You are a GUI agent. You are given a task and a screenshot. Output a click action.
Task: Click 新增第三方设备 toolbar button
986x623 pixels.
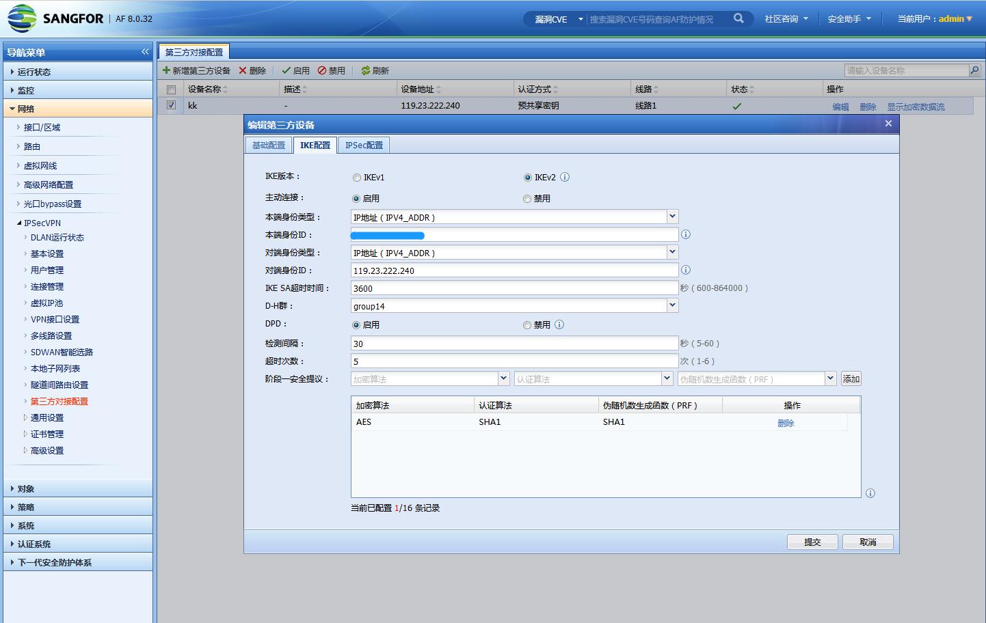196,70
